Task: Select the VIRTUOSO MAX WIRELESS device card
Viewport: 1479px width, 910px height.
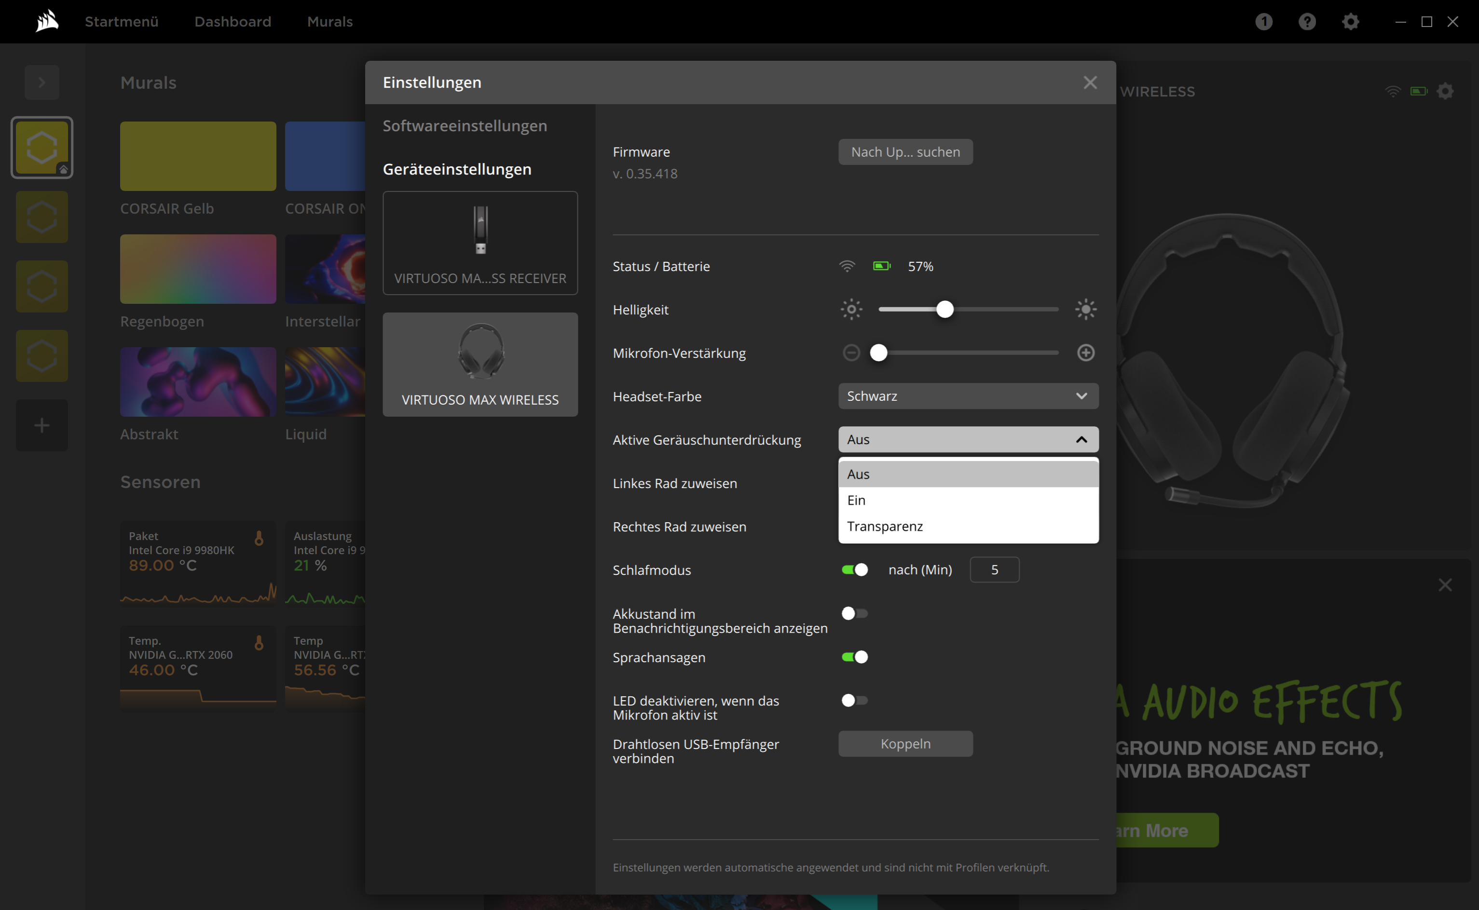Action: (x=480, y=364)
